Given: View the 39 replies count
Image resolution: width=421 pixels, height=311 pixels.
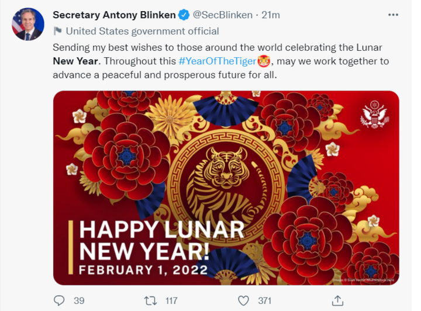Looking at the screenshot, I should coord(79,301).
